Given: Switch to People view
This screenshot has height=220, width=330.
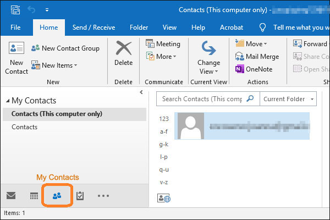Looking at the screenshot, I should click(x=57, y=196).
